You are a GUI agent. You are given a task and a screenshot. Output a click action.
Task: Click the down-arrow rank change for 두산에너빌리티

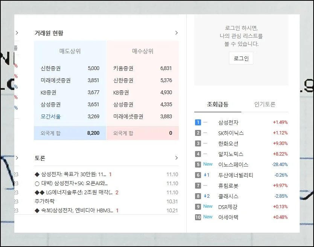207,175
